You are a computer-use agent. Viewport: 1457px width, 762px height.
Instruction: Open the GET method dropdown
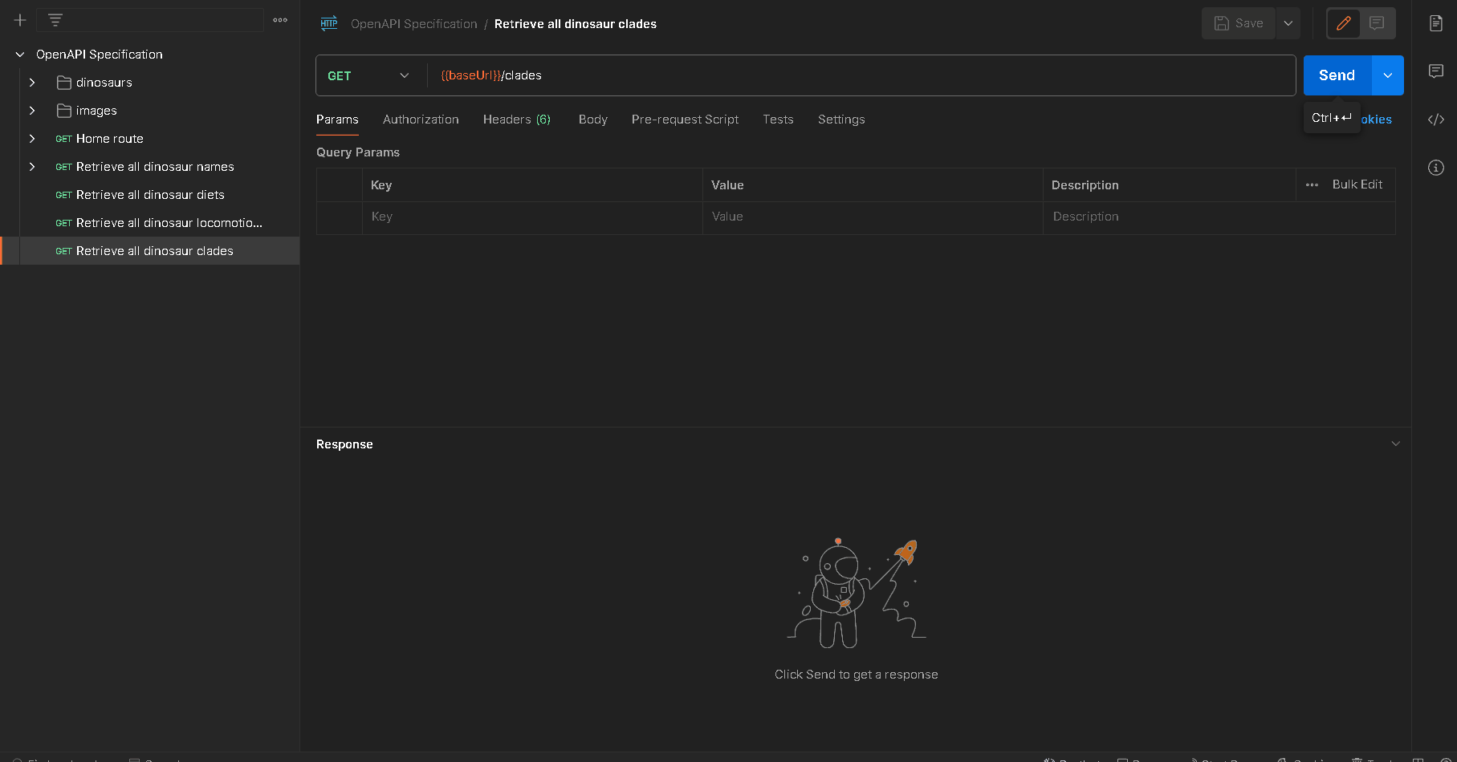(x=368, y=75)
